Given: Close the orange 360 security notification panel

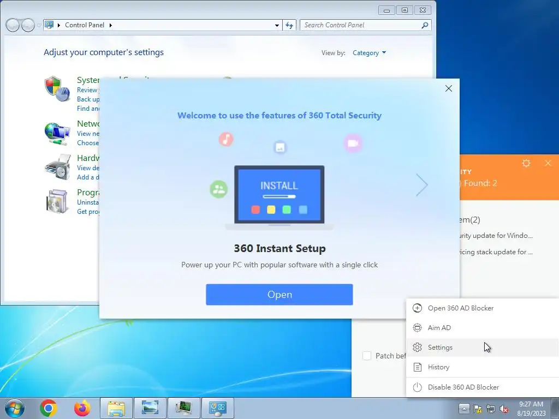Looking at the screenshot, I should (x=548, y=163).
